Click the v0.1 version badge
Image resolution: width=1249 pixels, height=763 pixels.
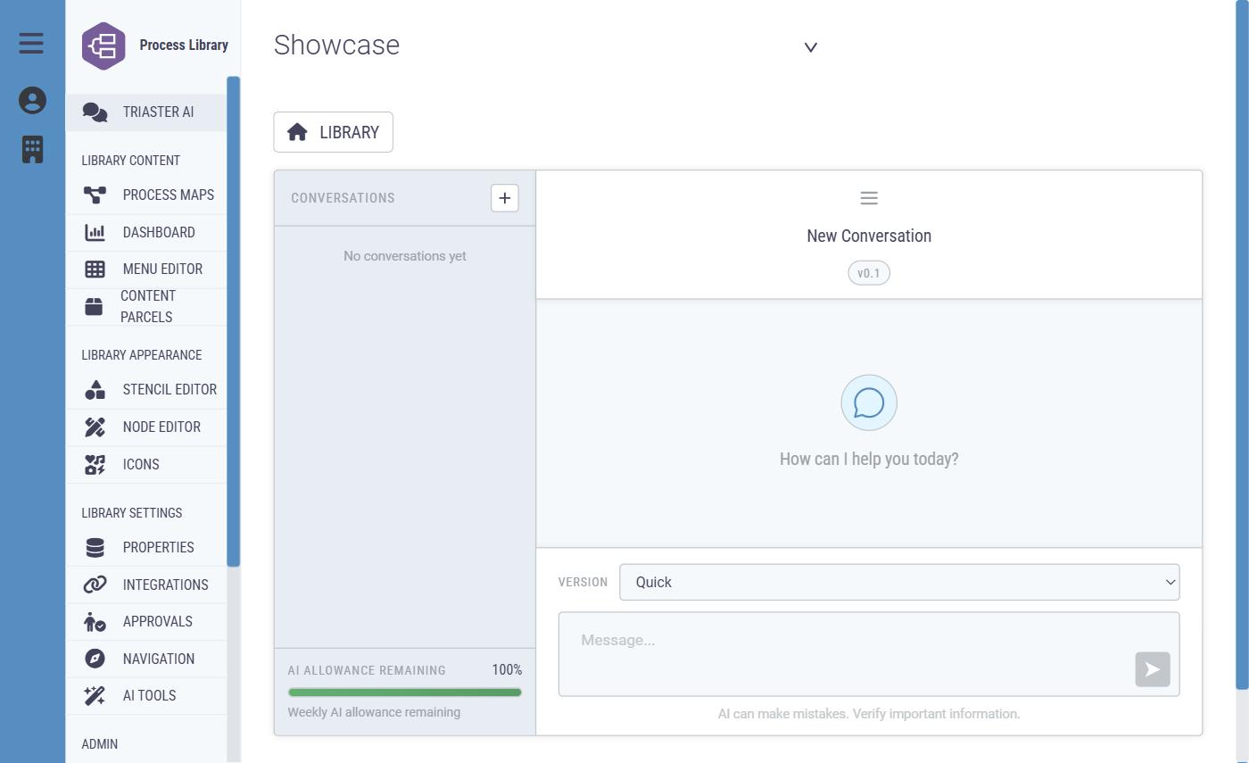click(x=869, y=273)
